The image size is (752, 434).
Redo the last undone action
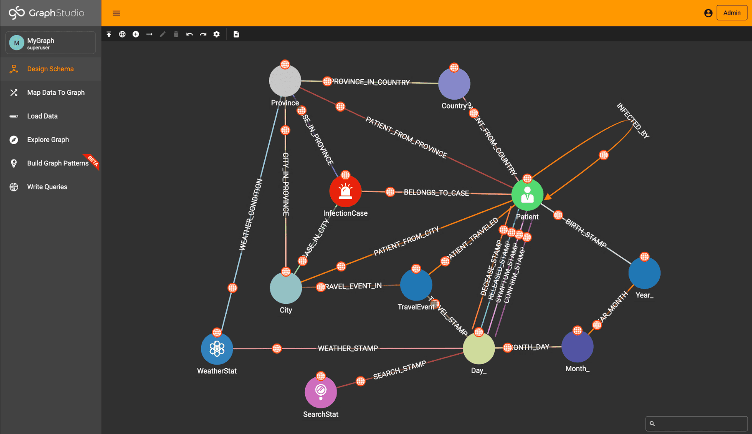tap(203, 34)
